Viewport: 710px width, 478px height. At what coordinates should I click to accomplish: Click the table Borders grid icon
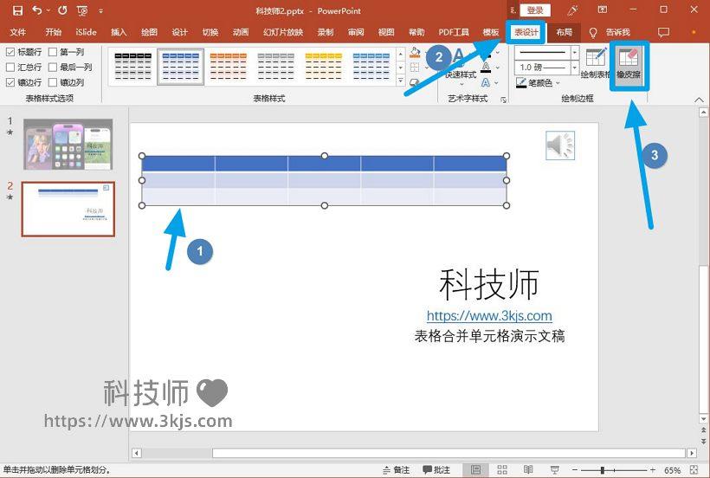(415, 68)
